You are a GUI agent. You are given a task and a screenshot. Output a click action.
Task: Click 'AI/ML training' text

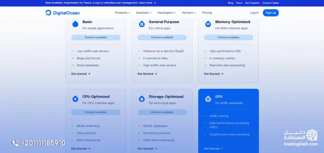click(x=219, y=116)
